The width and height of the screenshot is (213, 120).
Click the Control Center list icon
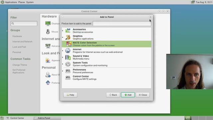(x=68, y=78)
